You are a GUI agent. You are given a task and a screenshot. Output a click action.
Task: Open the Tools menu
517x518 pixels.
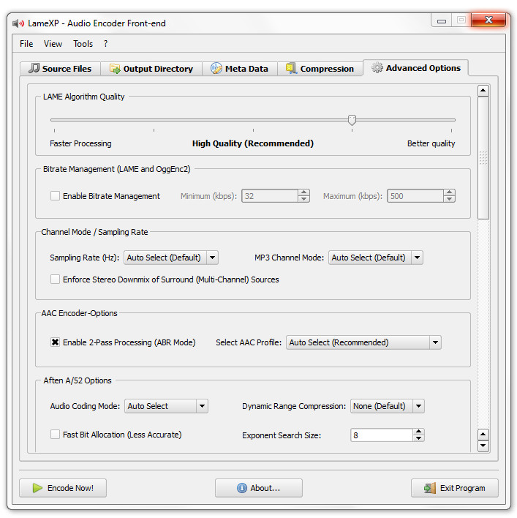[x=83, y=44]
